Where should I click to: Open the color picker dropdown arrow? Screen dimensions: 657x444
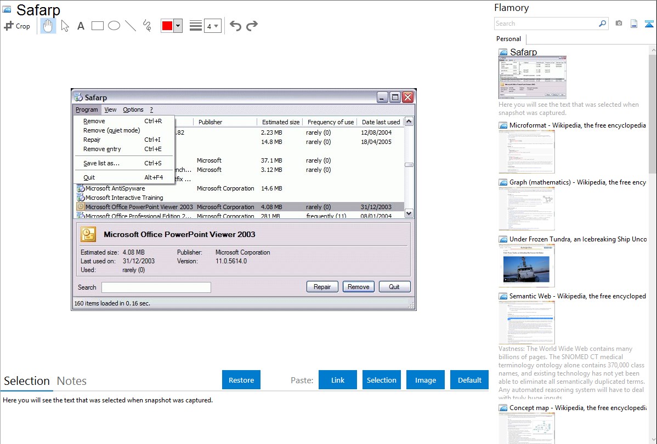click(x=178, y=26)
